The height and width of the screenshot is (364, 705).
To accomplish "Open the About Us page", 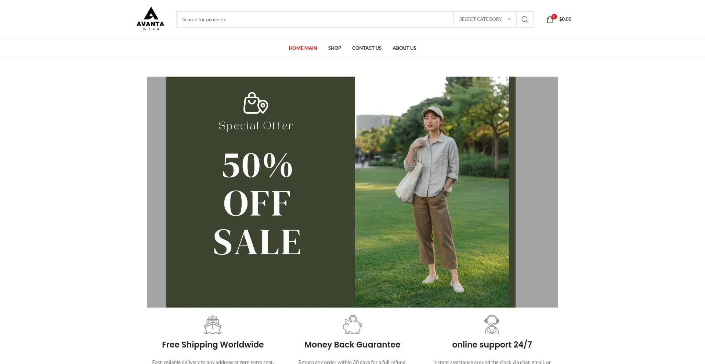I will (404, 48).
